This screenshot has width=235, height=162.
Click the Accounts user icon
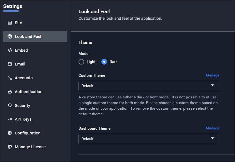tap(10, 78)
